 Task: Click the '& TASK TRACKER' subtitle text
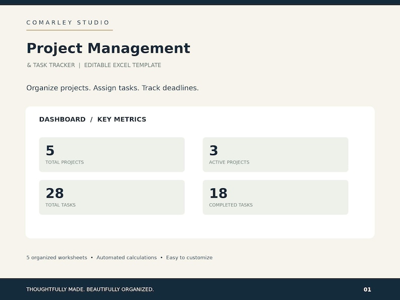[x=51, y=65]
